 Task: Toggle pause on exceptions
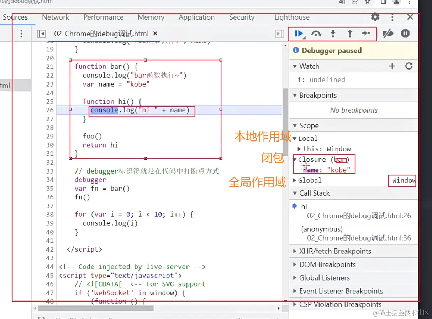405,34
